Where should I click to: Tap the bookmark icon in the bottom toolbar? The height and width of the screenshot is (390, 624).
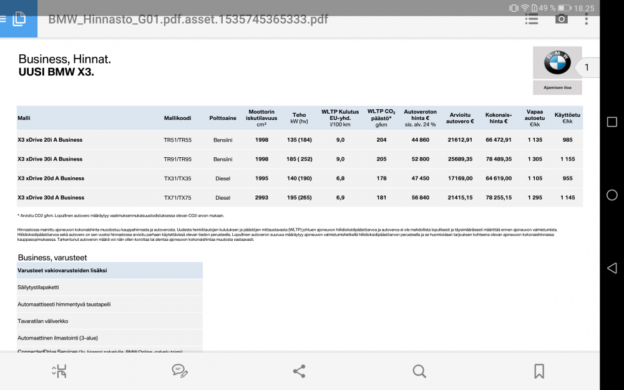tap(539, 371)
